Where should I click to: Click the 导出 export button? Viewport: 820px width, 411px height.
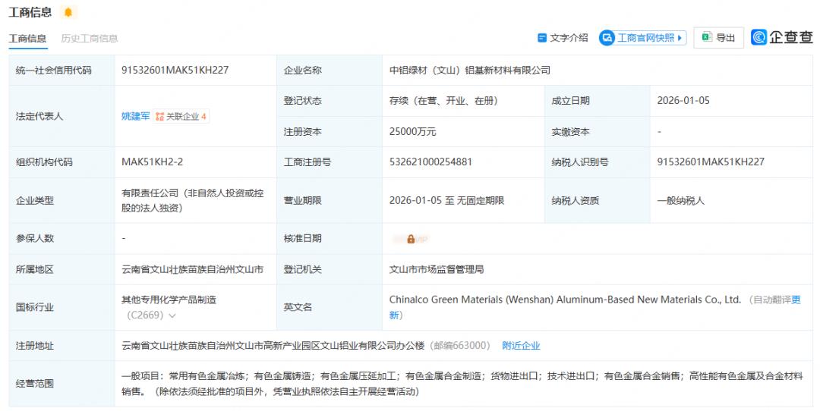718,38
